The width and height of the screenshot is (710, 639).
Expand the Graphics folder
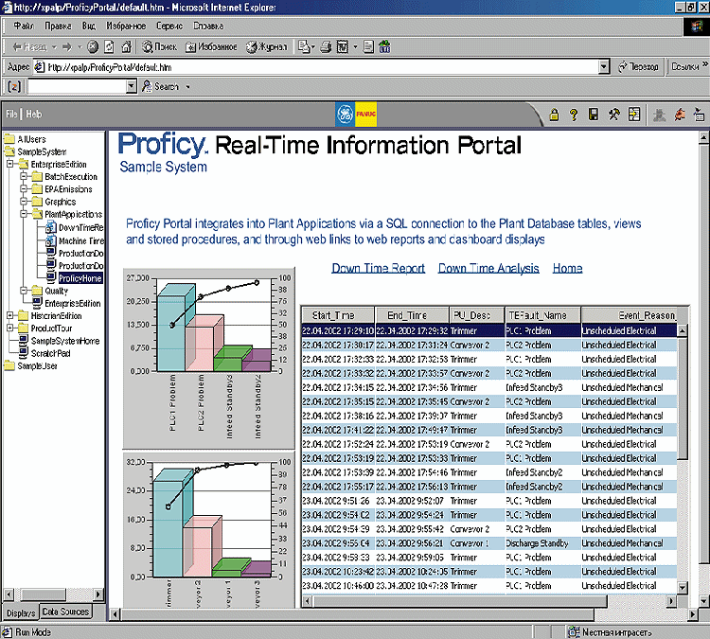(24, 201)
